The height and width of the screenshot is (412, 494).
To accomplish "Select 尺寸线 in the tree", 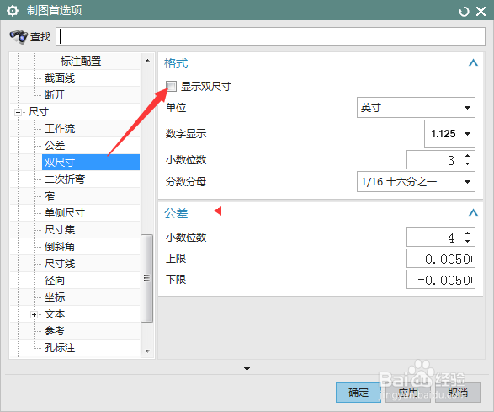I will coord(60,264).
